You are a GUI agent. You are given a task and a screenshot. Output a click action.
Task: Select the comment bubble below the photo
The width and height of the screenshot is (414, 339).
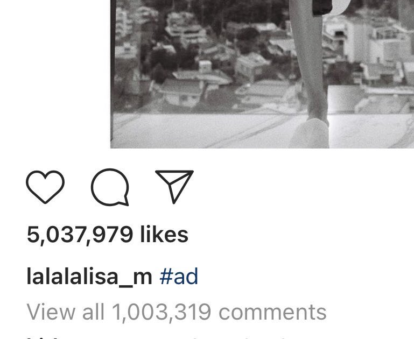pos(110,187)
